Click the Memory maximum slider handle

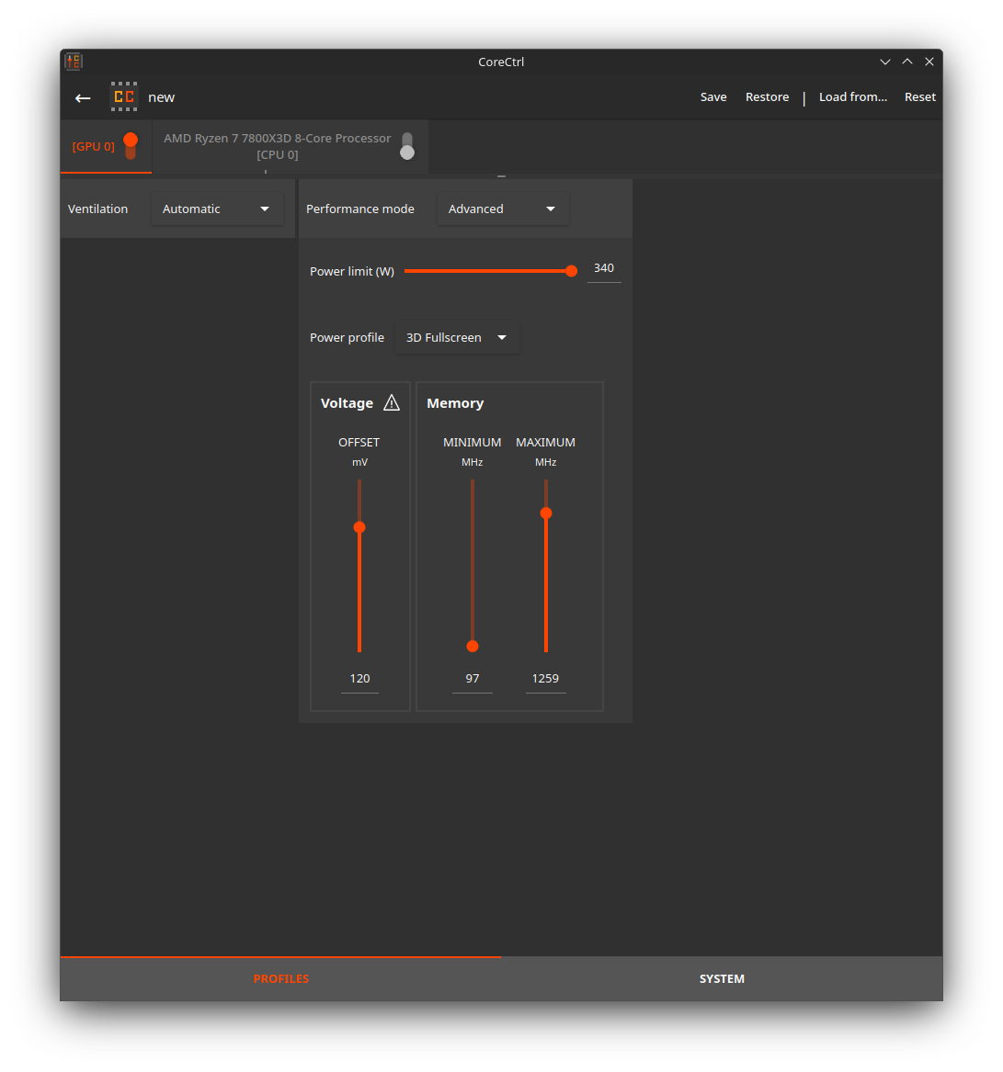click(546, 513)
